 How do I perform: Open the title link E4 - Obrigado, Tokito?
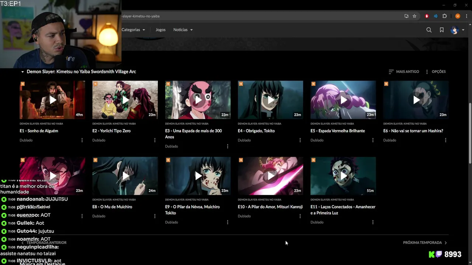tap(256, 131)
